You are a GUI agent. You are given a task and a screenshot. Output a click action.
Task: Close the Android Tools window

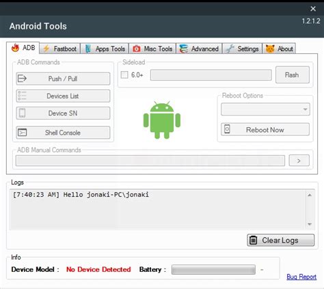click(313, 9)
